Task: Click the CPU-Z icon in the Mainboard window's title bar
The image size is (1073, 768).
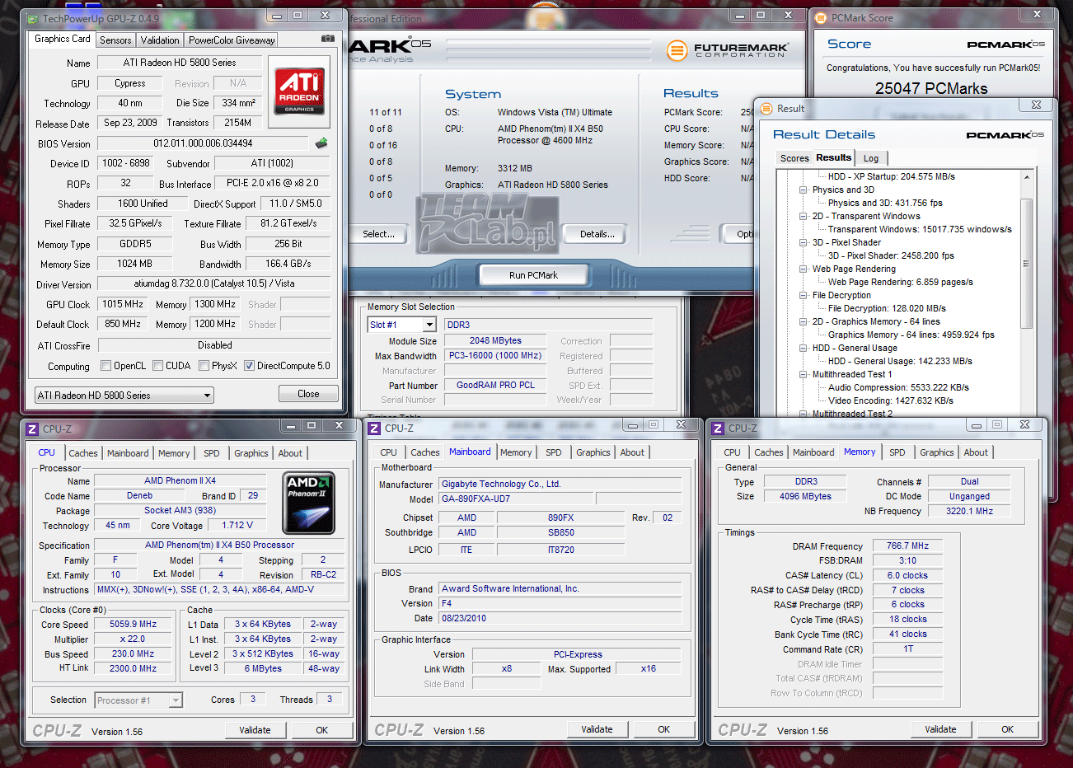Action: pos(374,428)
